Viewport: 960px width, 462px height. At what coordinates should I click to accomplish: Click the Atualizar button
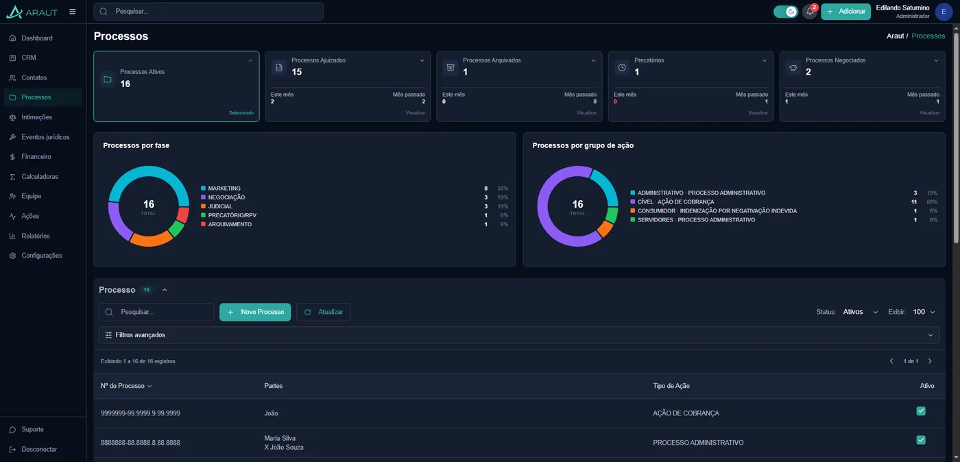coord(324,312)
